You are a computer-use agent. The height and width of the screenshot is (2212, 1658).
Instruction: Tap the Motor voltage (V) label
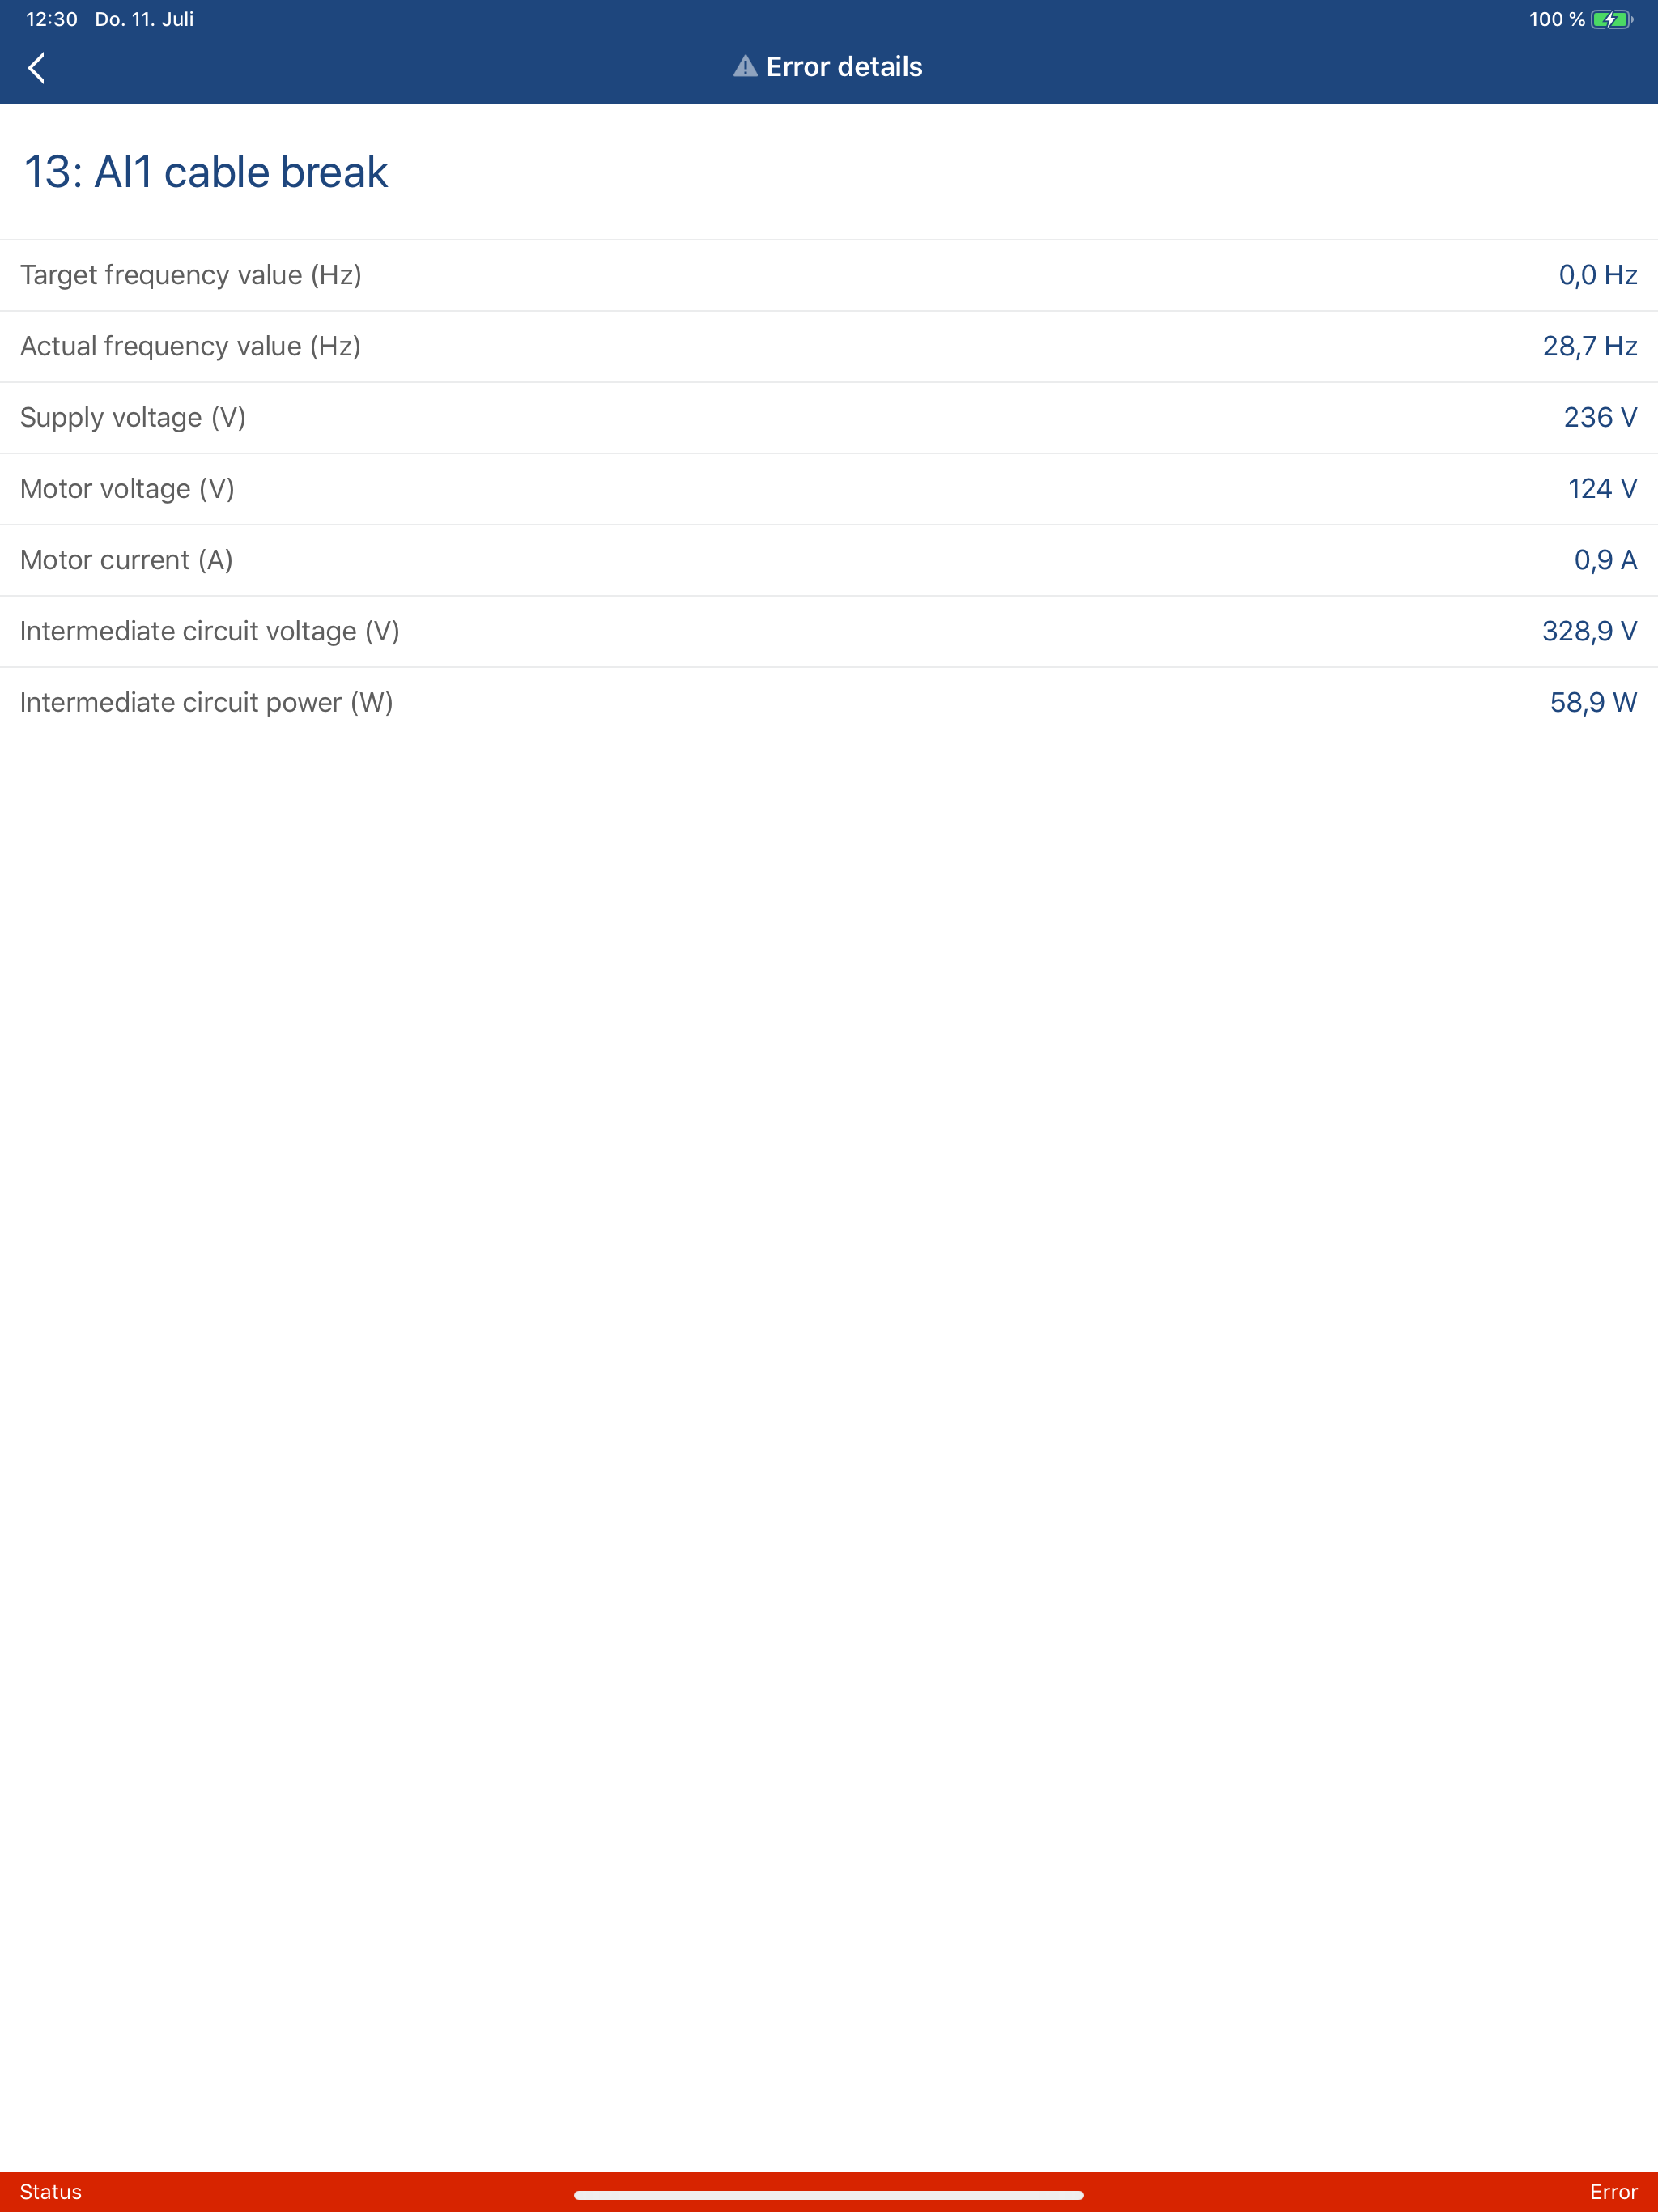[x=127, y=488]
